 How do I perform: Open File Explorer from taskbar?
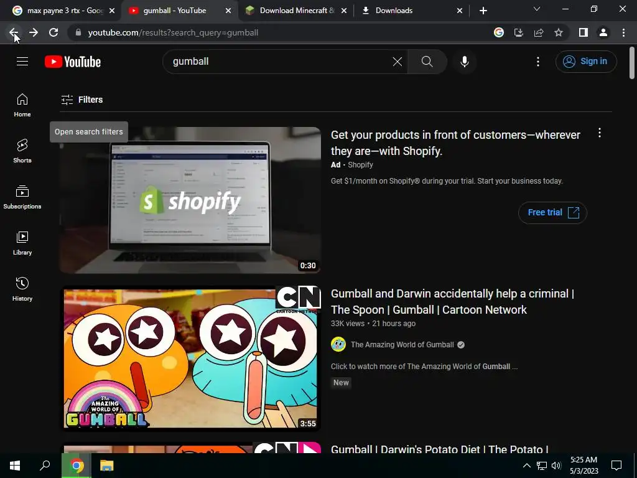tap(107, 466)
